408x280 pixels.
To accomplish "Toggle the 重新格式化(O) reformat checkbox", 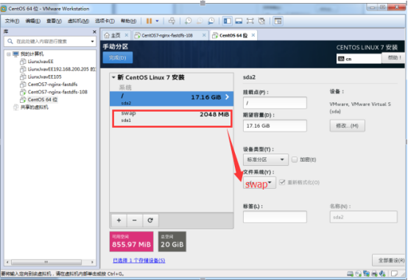I will pyautogui.click(x=282, y=182).
